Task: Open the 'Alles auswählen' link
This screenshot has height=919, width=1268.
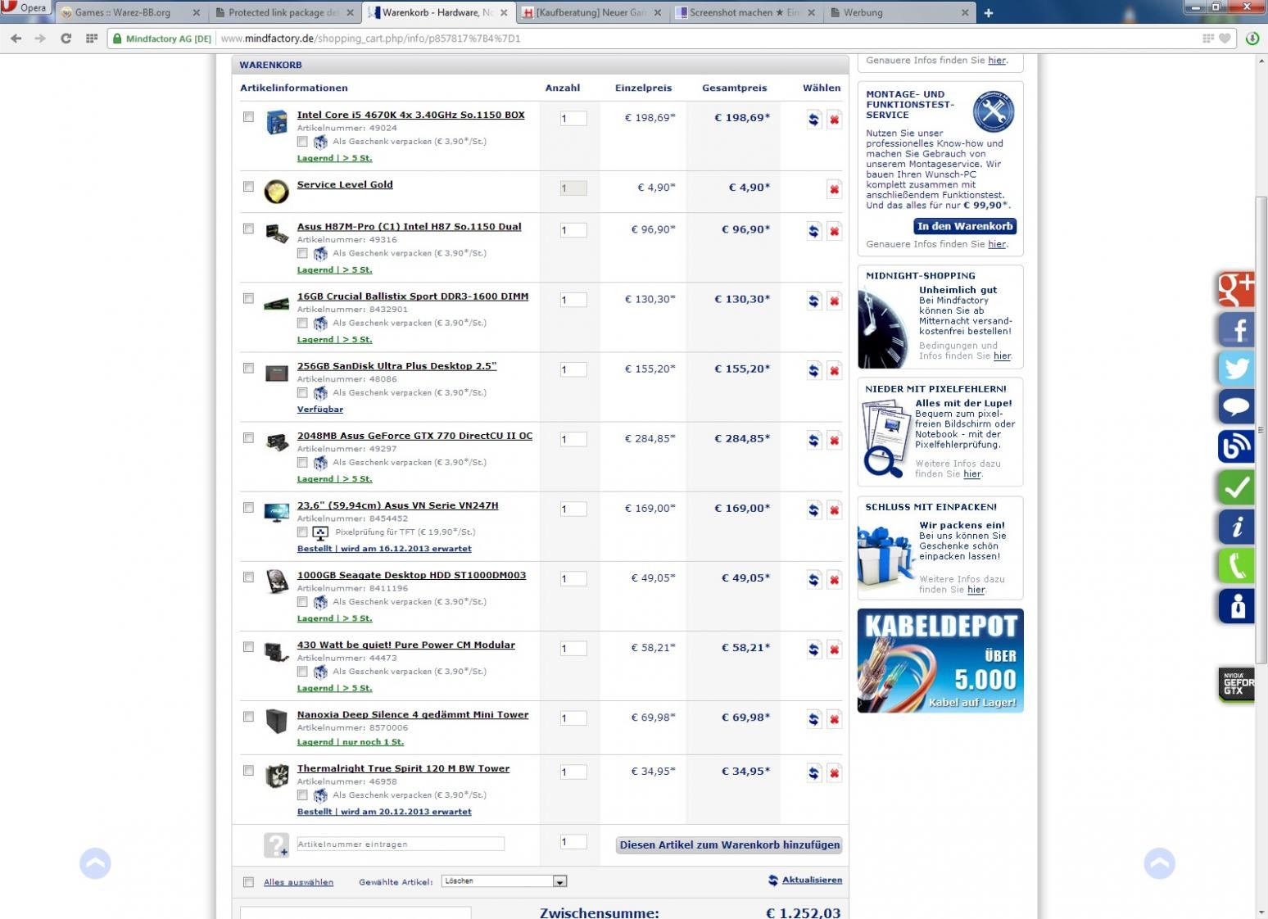Action: pos(298,882)
